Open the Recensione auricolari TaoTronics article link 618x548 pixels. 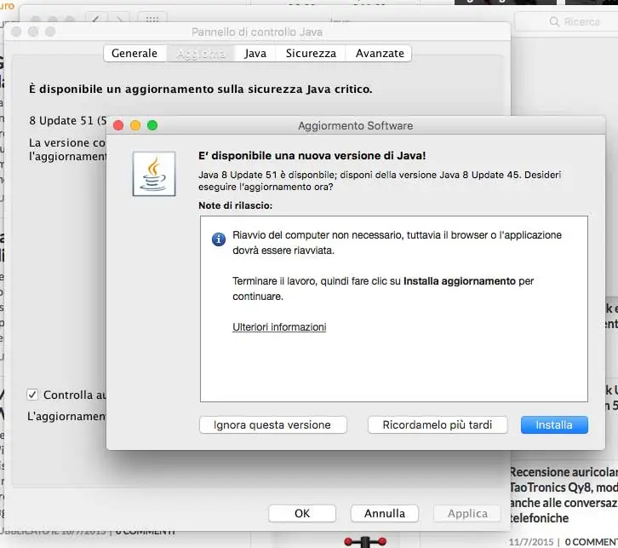click(x=564, y=495)
